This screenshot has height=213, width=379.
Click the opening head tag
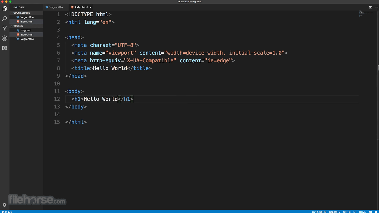74,37
